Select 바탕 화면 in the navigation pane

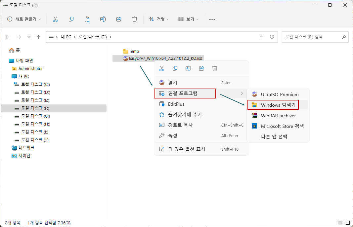pos(21,60)
